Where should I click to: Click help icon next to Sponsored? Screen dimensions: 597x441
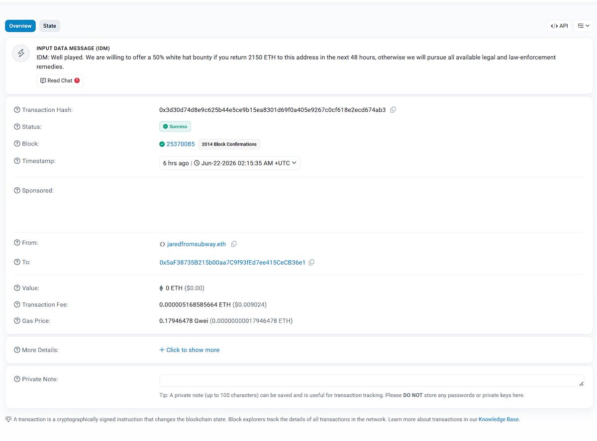tap(17, 190)
